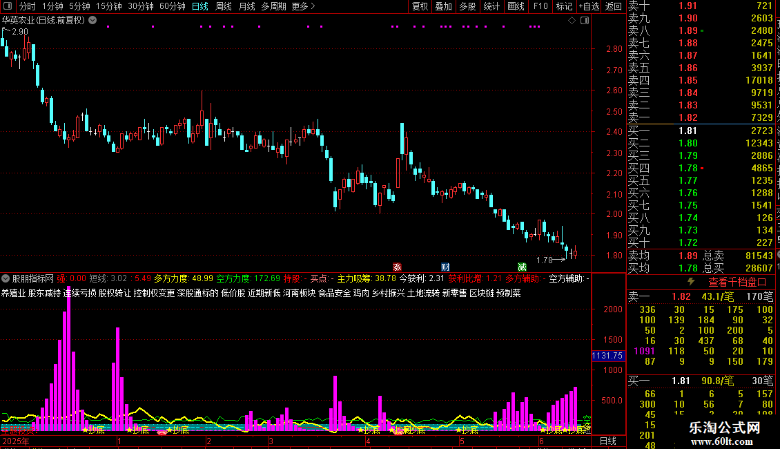Viewport: 780px width, 449px height.
Task: Expand dropdown next to 华英农业 title
Action: tap(92, 20)
